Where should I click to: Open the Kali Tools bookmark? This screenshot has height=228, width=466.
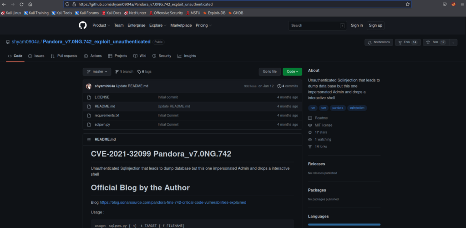tap(62, 13)
